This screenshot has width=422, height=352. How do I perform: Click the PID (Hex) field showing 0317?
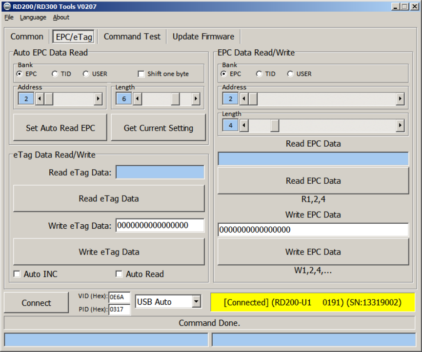(x=120, y=309)
